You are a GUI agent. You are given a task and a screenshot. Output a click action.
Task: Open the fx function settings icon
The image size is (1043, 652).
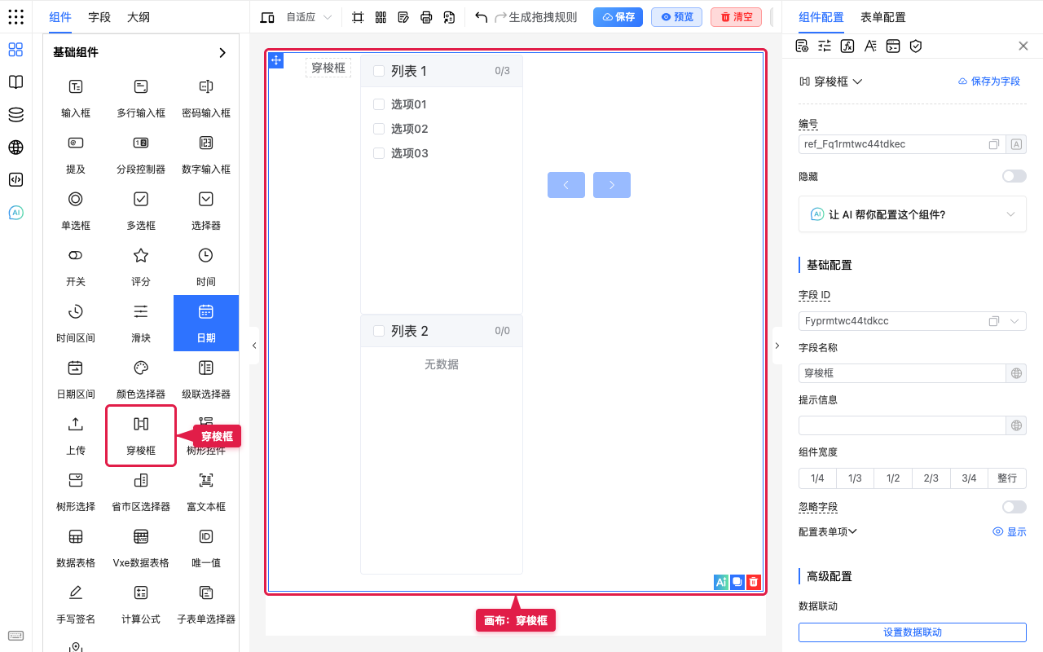coord(847,46)
